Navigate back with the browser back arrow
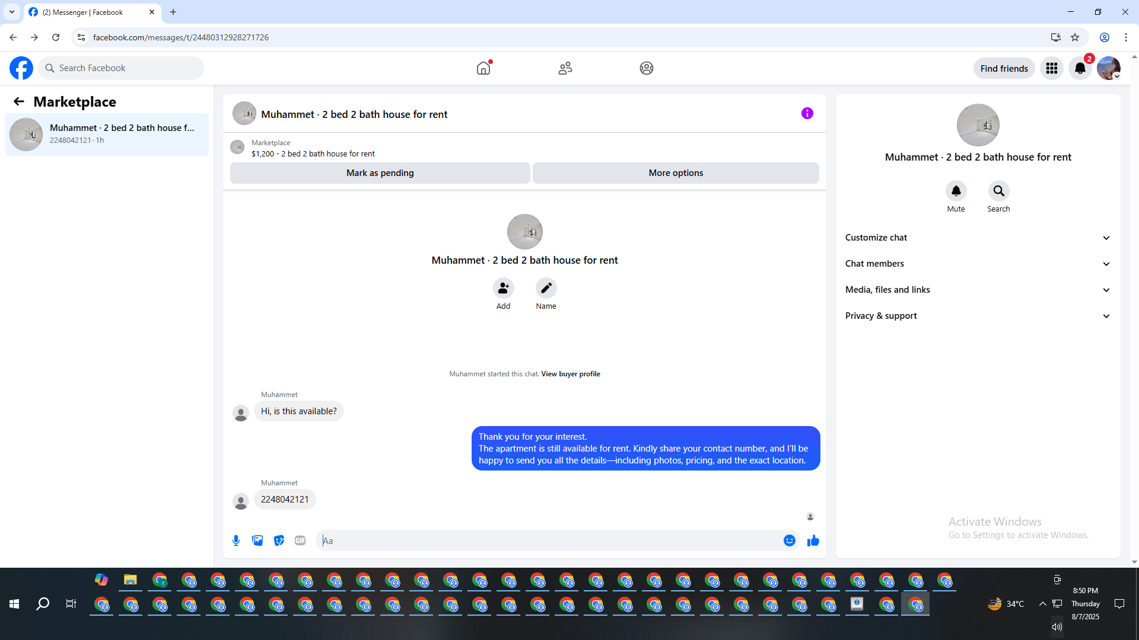Screen dimensions: 1139x640 pyautogui.click(x=13, y=37)
